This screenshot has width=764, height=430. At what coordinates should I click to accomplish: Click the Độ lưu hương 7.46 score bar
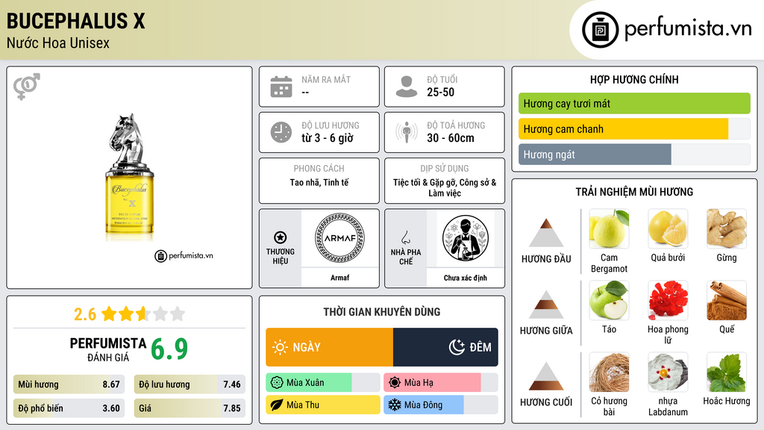click(190, 384)
